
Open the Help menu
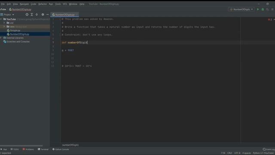(x=82, y=4)
